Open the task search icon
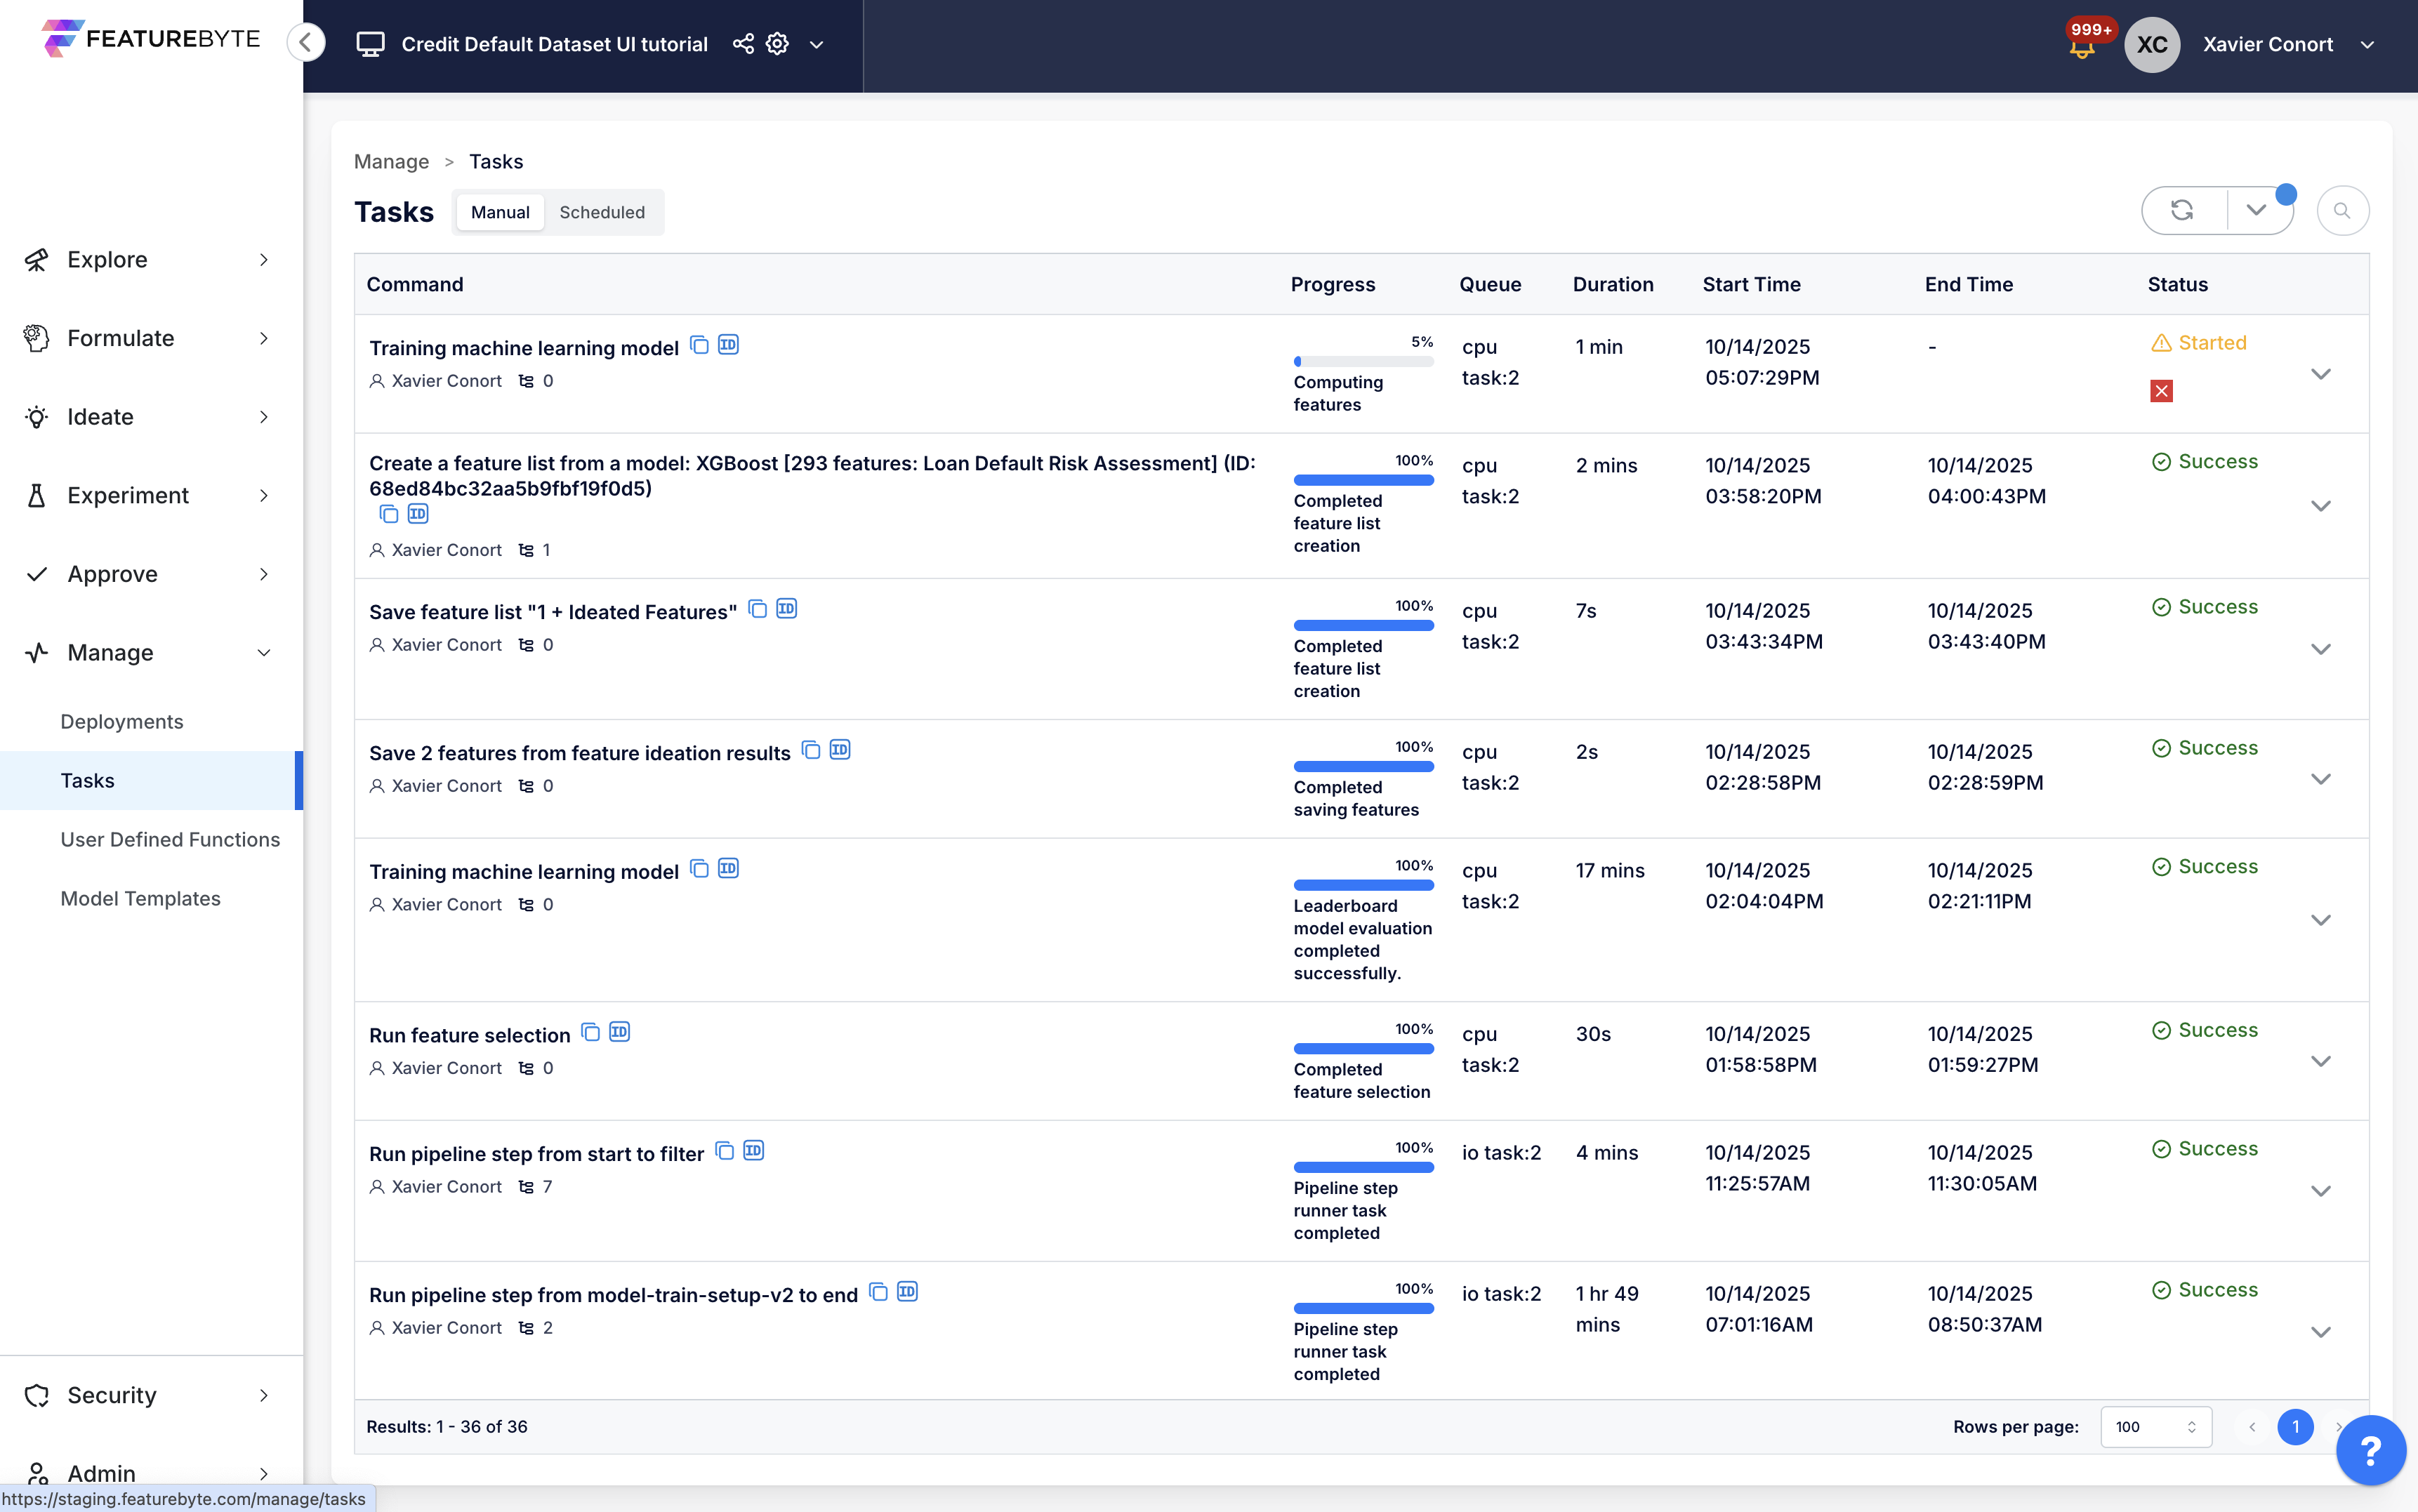This screenshot has height=1512, width=2418. click(x=2341, y=211)
